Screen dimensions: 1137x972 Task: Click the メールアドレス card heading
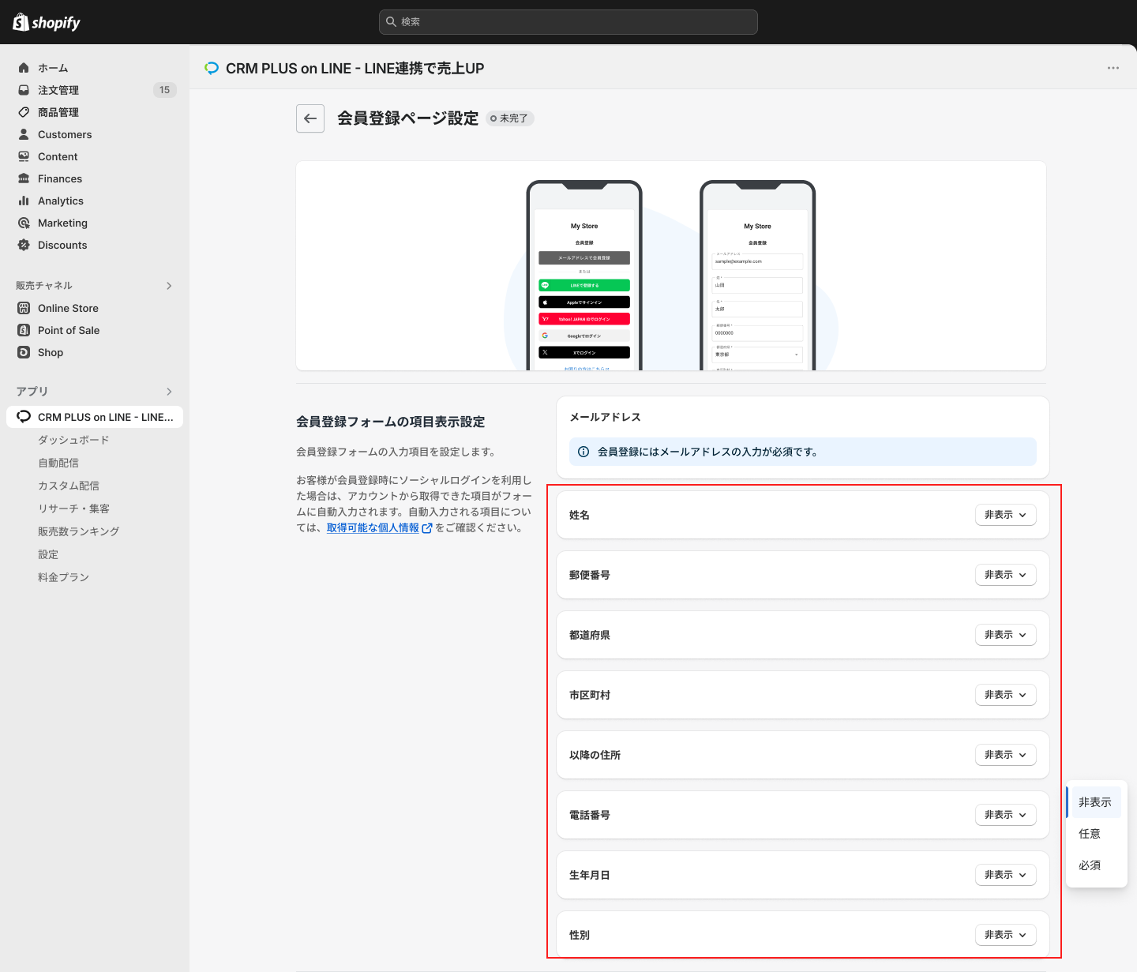(x=605, y=417)
